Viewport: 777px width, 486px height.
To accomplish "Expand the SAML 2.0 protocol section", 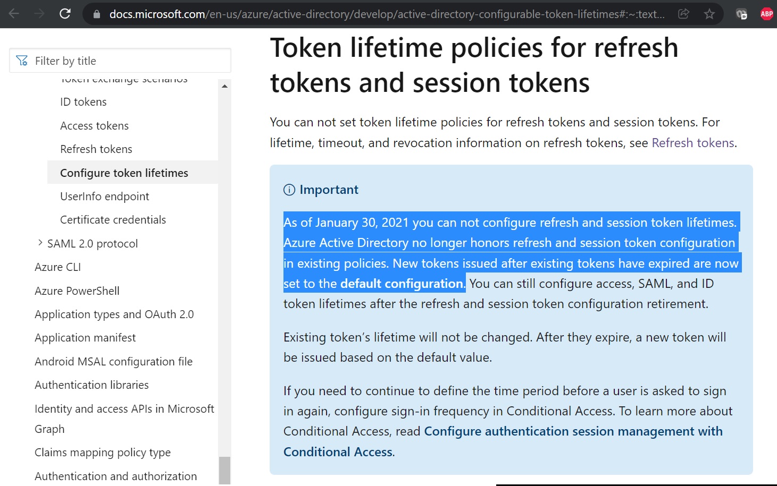I will tap(40, 242).
